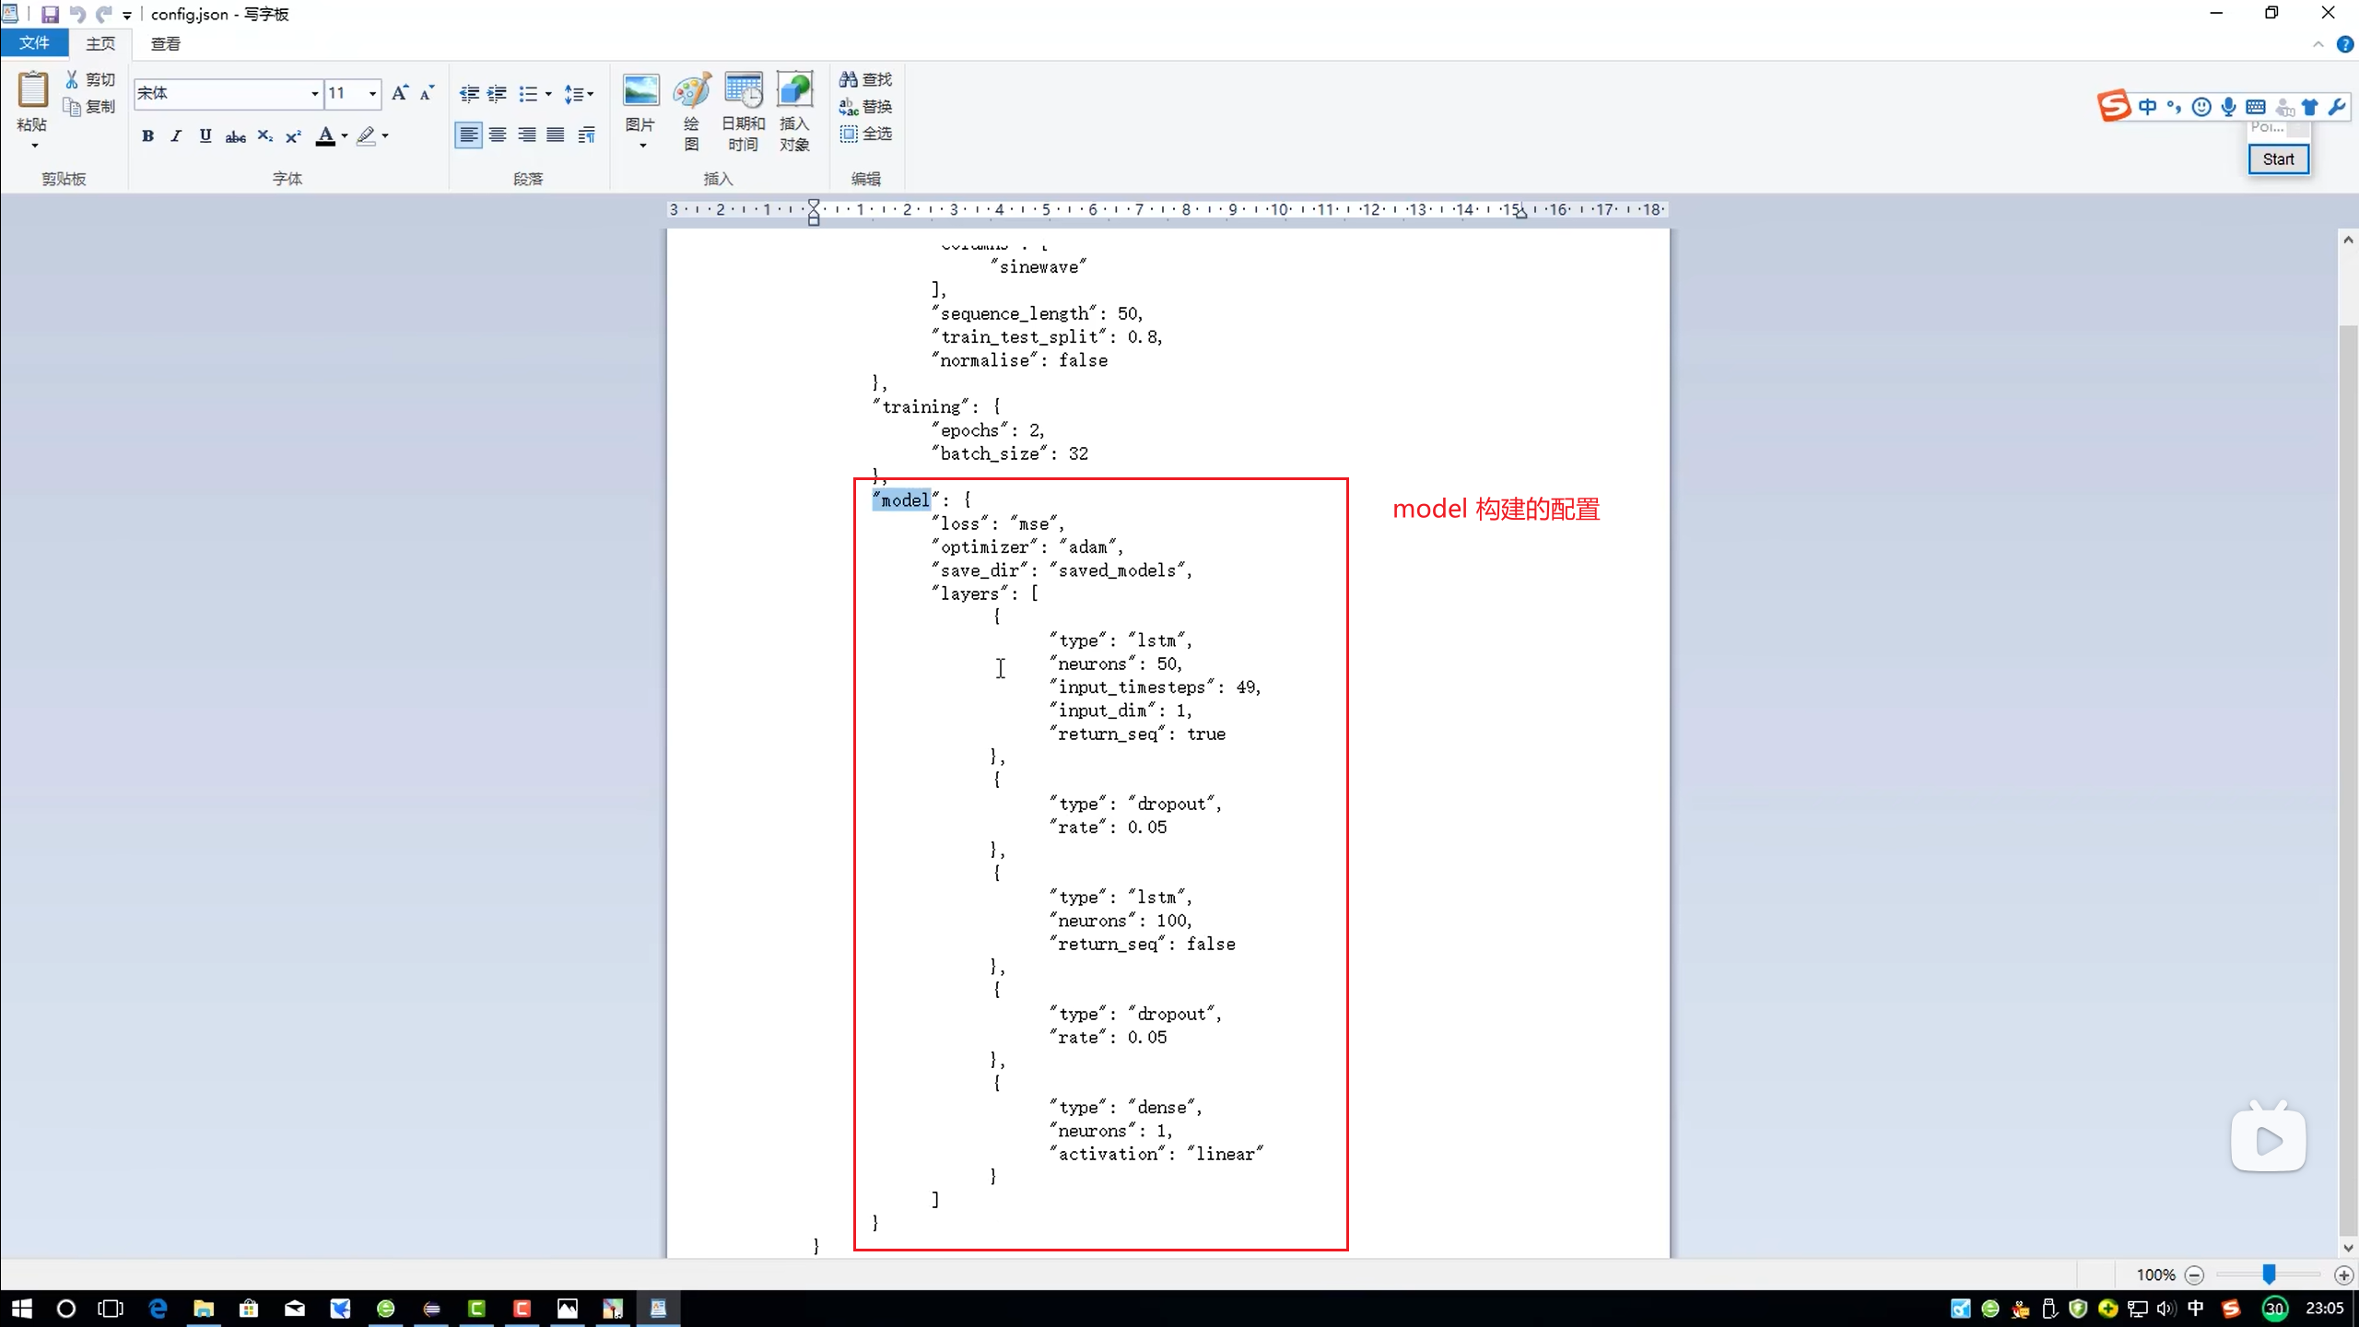Click the Sogou input method S logo
The image size is (2359, 1327).
pyautogui.click(x=2114, y=106)
